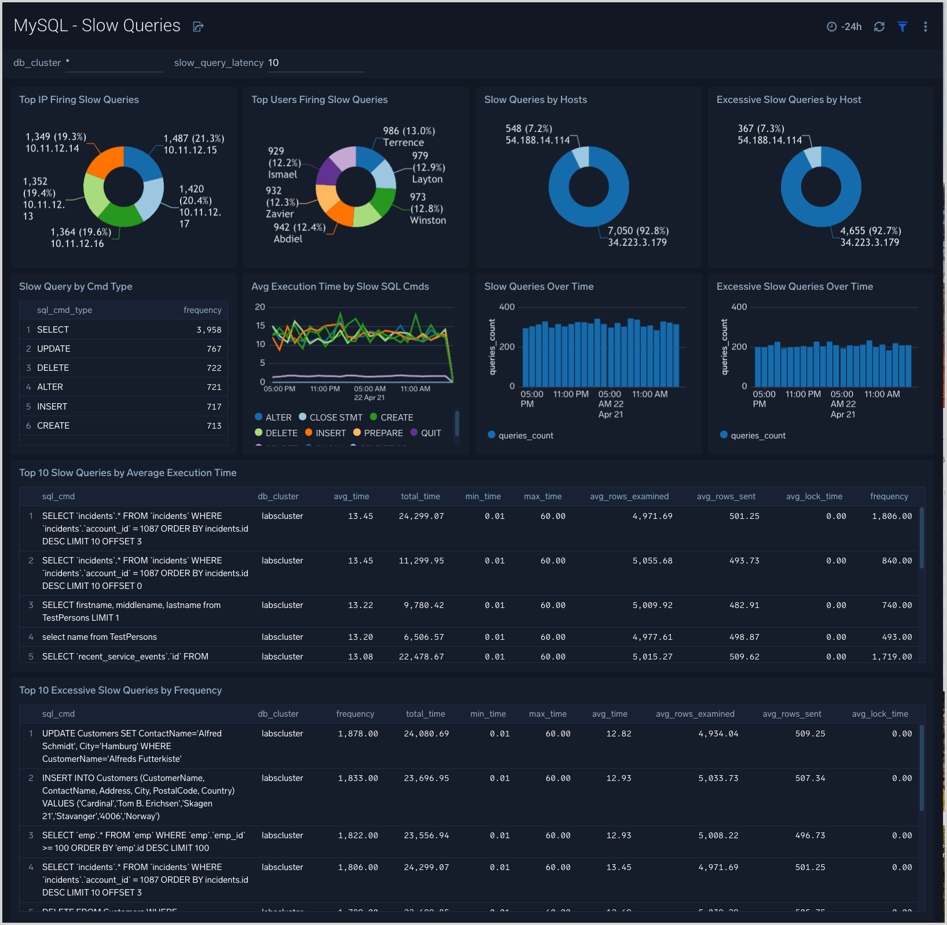Edit the db_cluster filter input field
This screenshot has height=925, width=947.
coord(113,62)
